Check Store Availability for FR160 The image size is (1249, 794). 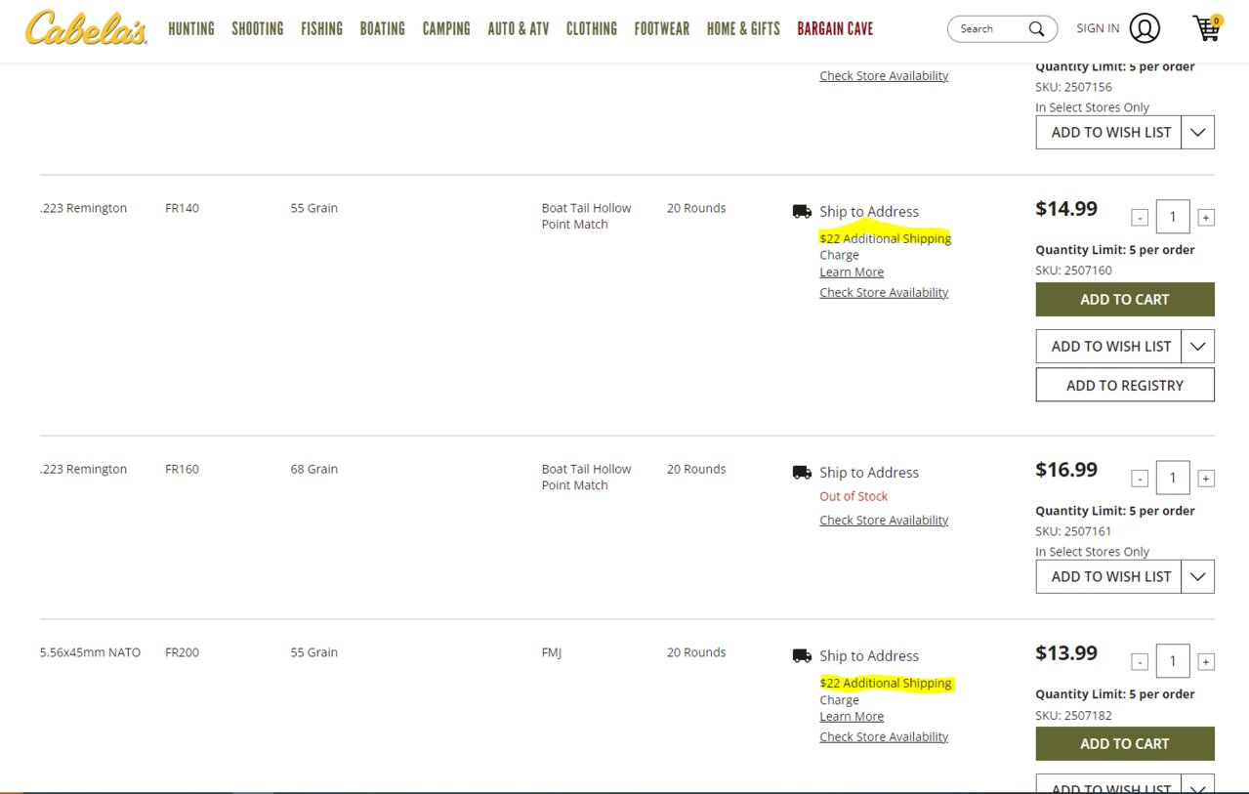(x=884, y=520)
